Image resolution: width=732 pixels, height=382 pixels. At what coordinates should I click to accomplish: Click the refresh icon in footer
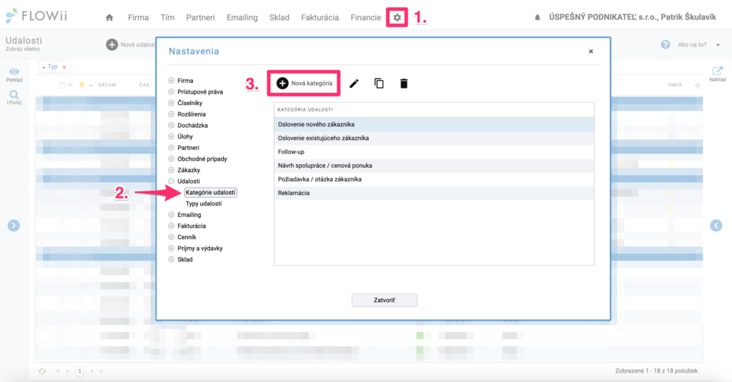tap(42, 371)
